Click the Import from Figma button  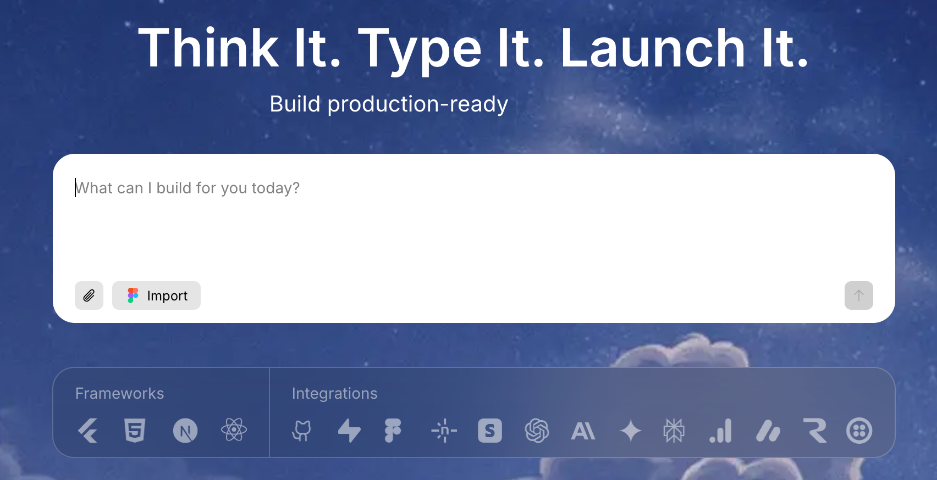tap(156, 295)
